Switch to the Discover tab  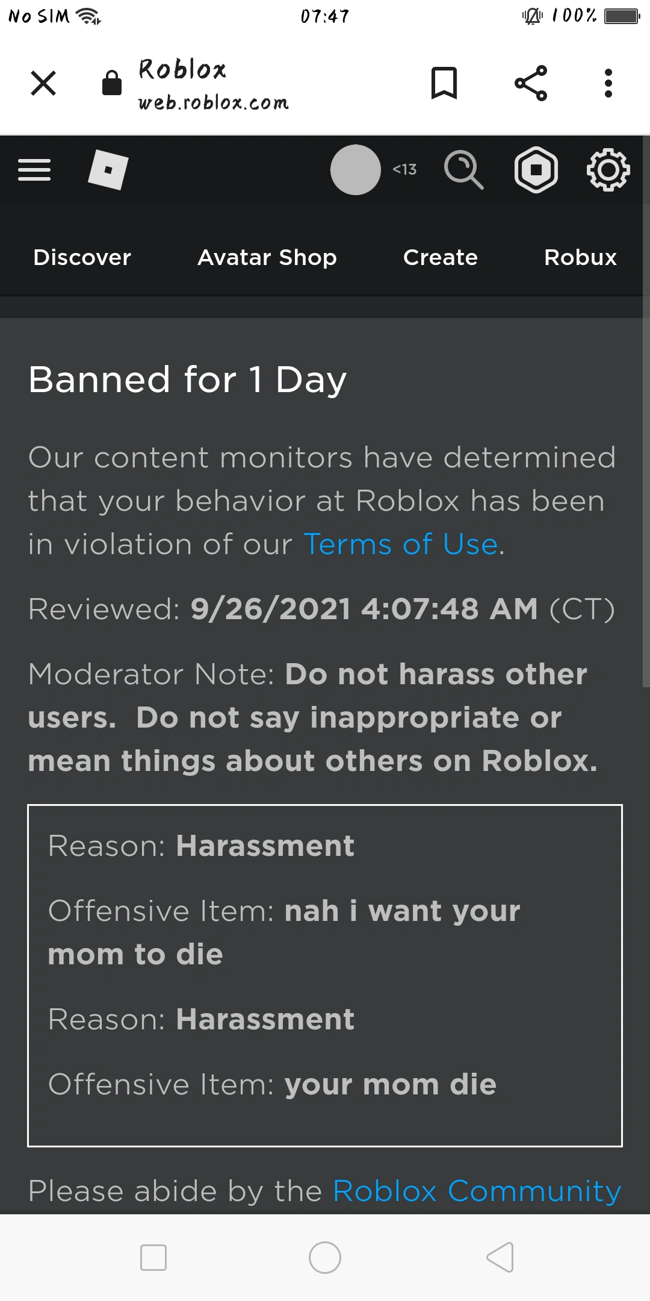[82, 257]
